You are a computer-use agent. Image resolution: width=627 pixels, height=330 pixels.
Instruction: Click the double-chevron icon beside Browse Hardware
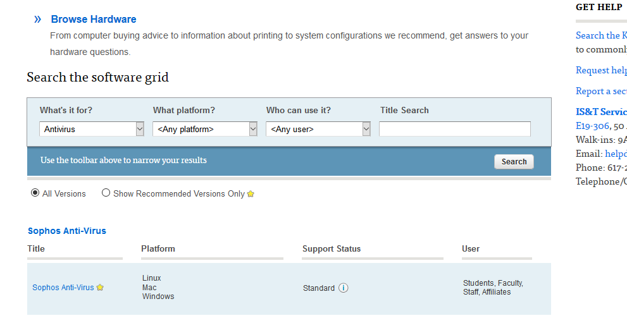click(37, 20)
